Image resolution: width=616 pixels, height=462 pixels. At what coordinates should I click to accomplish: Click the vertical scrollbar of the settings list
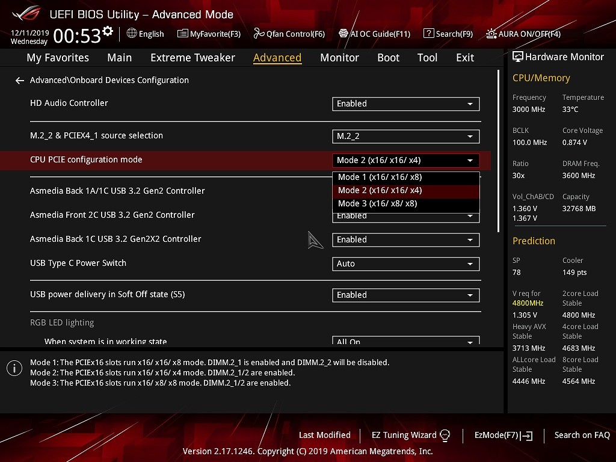pos(498,150)
